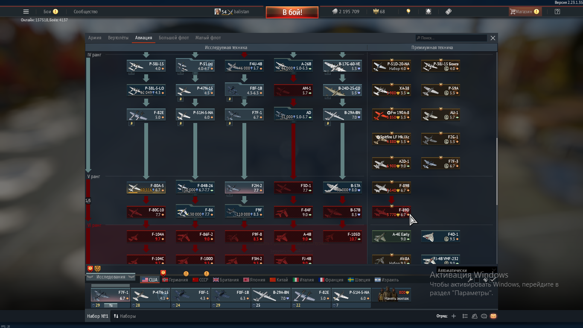583x328 pixels.
Task: Click the ticket icon beside the lightbulb
Action: click(449, 12)
